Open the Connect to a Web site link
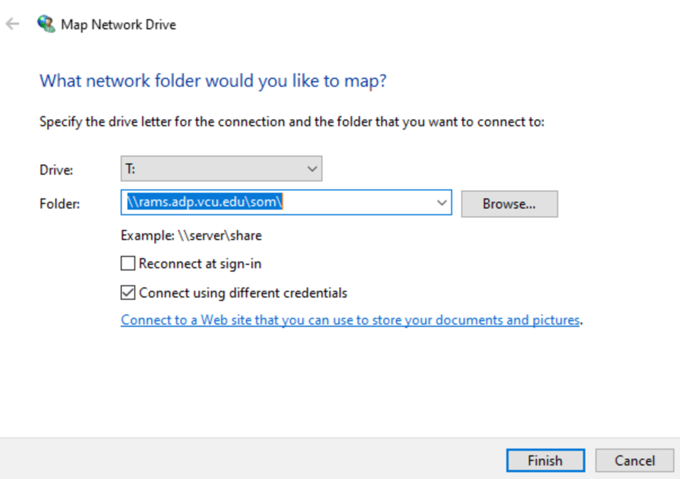Screen dimensions: 680x479 click(x=350, y=320)
